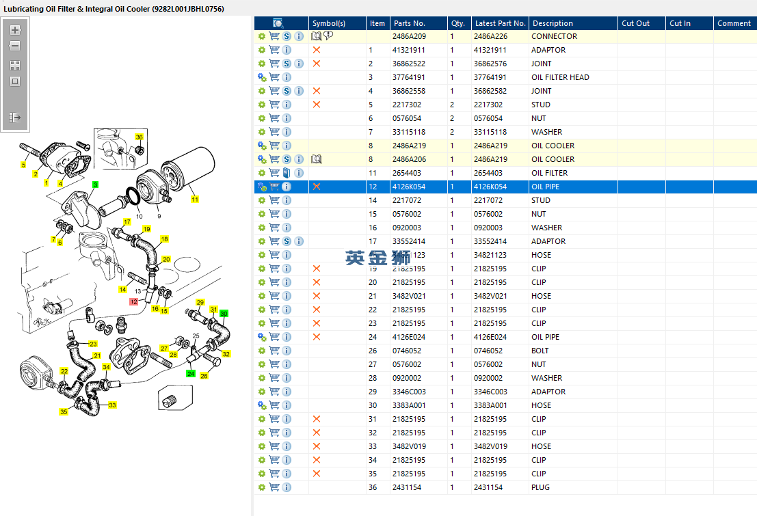Click the four-squares view icon in diagram toolbar
The width and height of the screenshot is (757, 516).
[x=15, y=66]
